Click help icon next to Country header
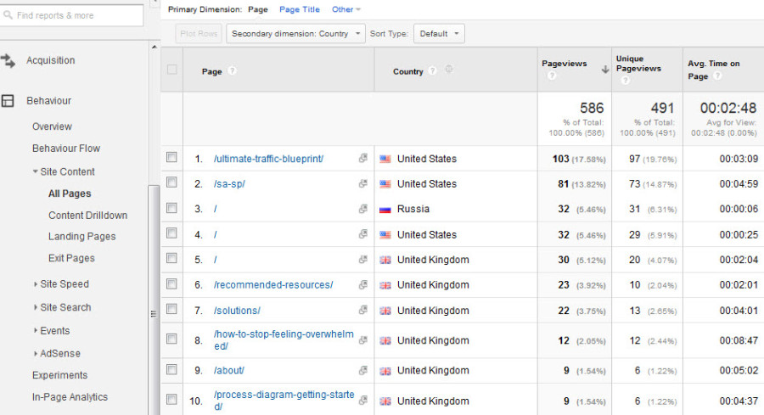Screen dimensions: 764x415 (432, 71)
